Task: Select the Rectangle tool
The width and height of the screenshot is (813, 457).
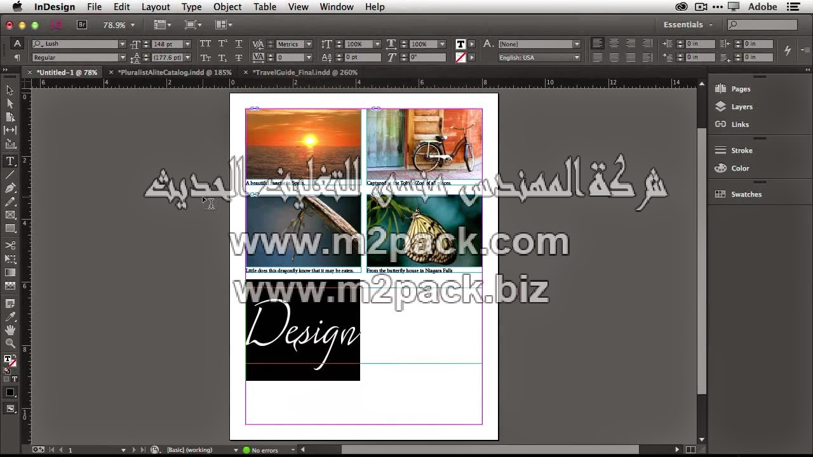Action: 10,228
